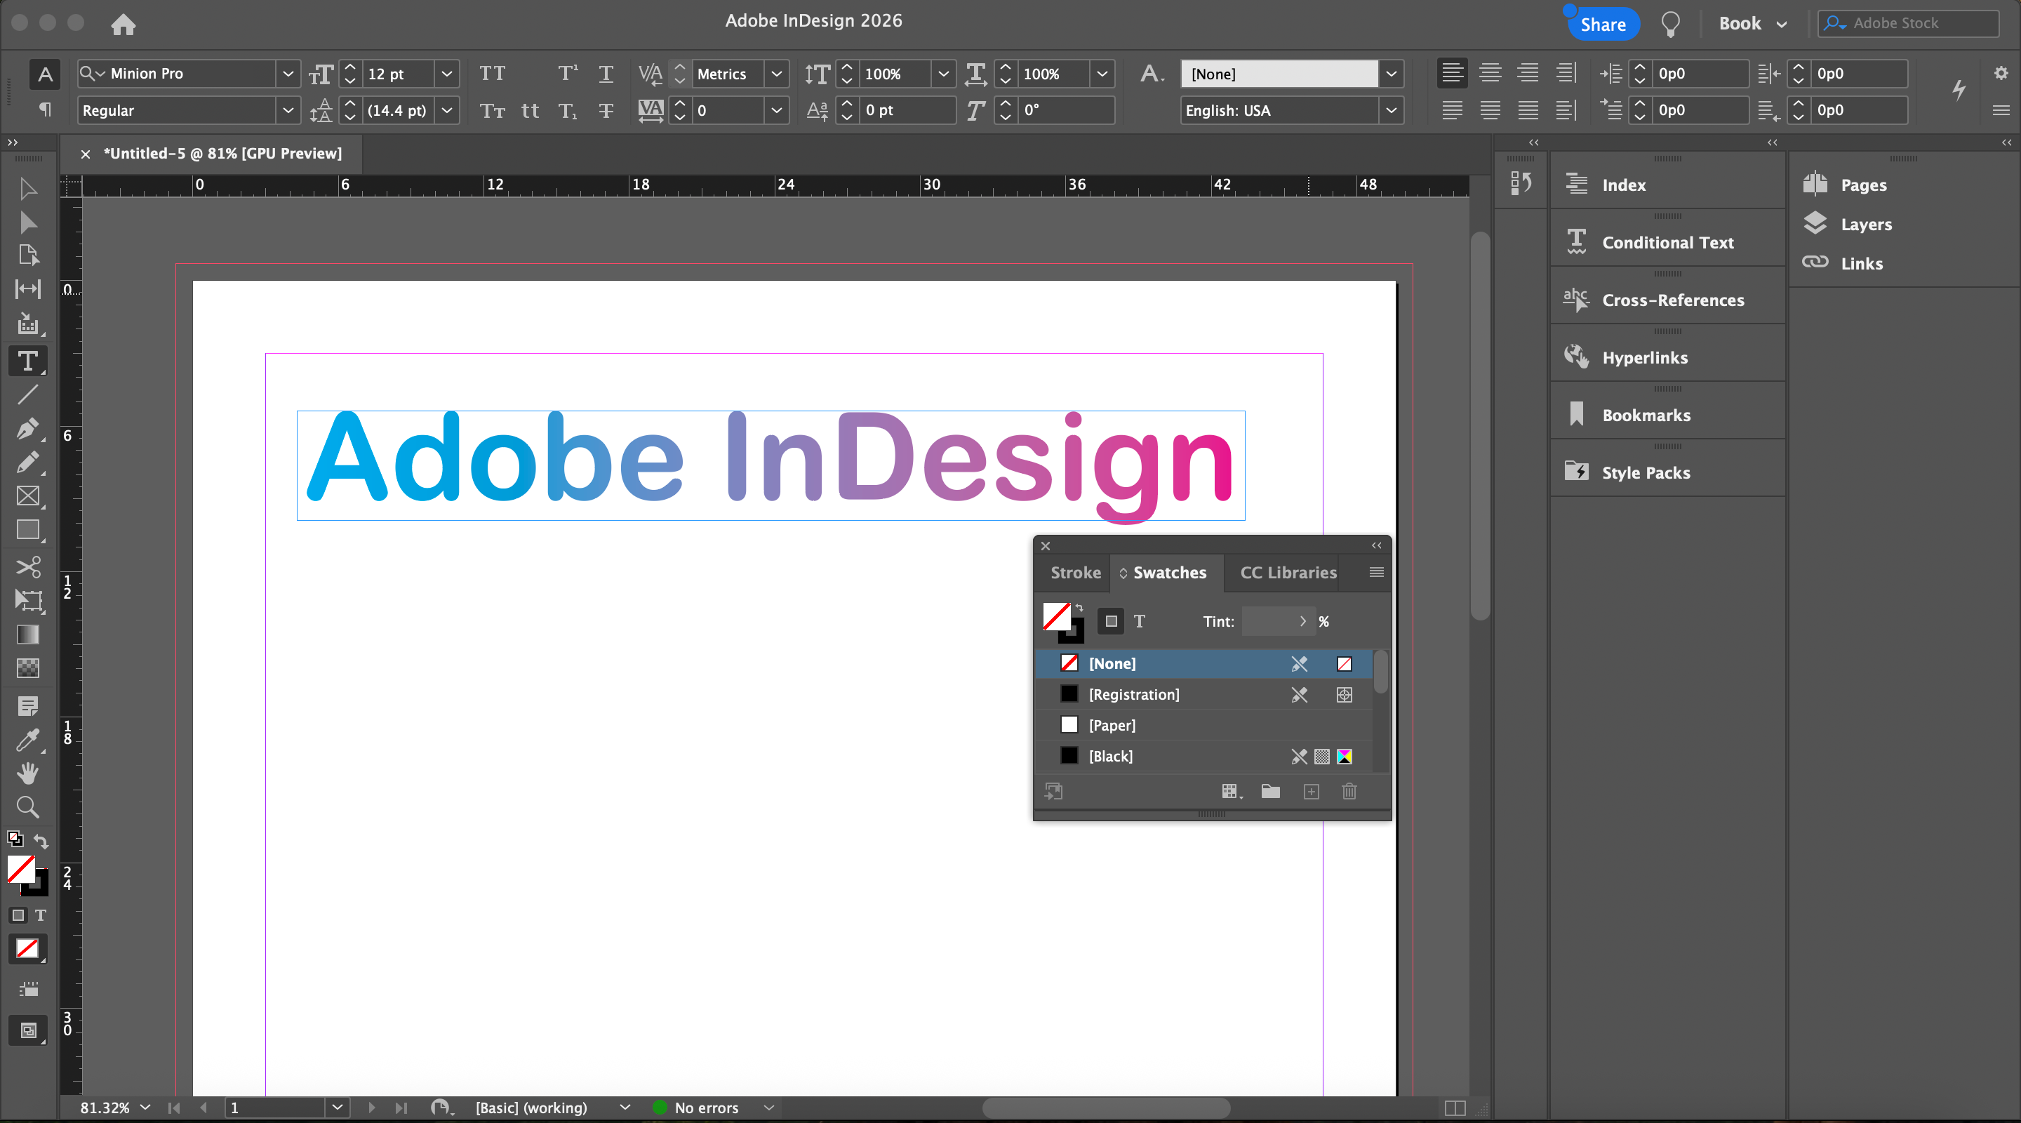Toggle Underline text formatting
Viewport: 2021px width, 1123px height.
[606, 74]
